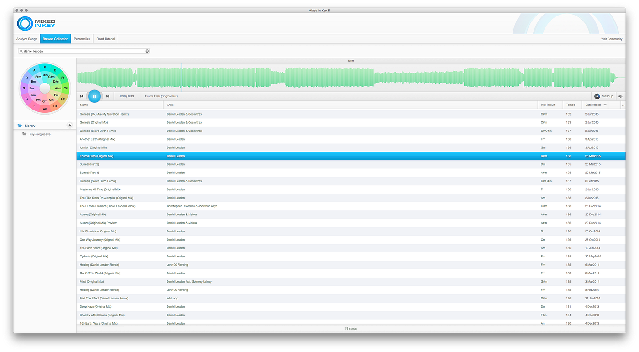Select the Browse Collection tab
The height and width of the screenshot is (352, 639).
click(55, 39)
